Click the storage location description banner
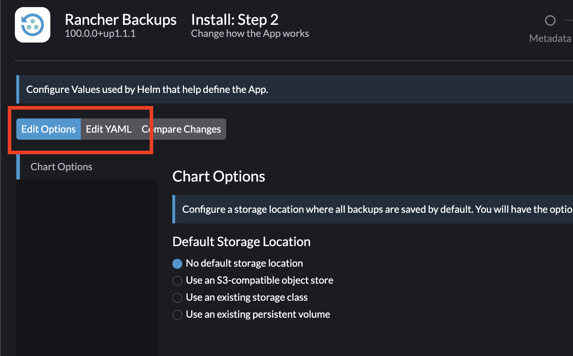Viewport: 573px width, 356px height. 372,209
